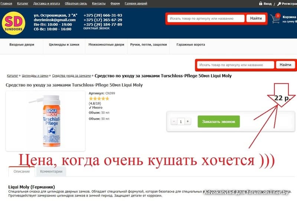Click the lock icon next to Вход

pyautogui.click(x=261, y=3)
